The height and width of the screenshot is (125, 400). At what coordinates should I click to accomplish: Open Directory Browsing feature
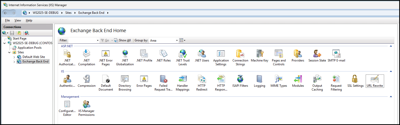tap(125, 83)
